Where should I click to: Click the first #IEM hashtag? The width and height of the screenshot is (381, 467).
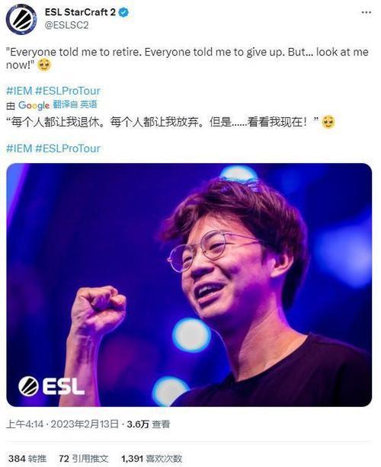click(19, 91)
